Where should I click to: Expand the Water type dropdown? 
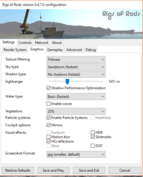(x=76, y=97)
